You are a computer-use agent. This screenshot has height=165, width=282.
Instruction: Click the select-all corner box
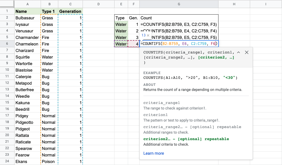click(7, 4)
